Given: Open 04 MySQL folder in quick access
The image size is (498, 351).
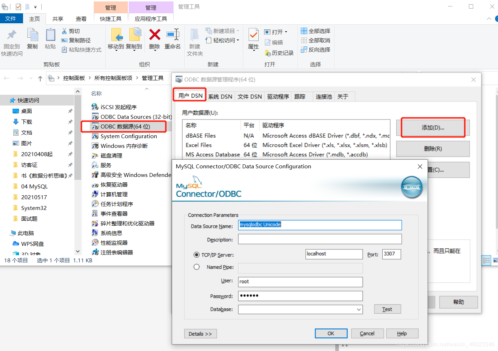Looking at the screenshot, I should [x=34, y=186].
